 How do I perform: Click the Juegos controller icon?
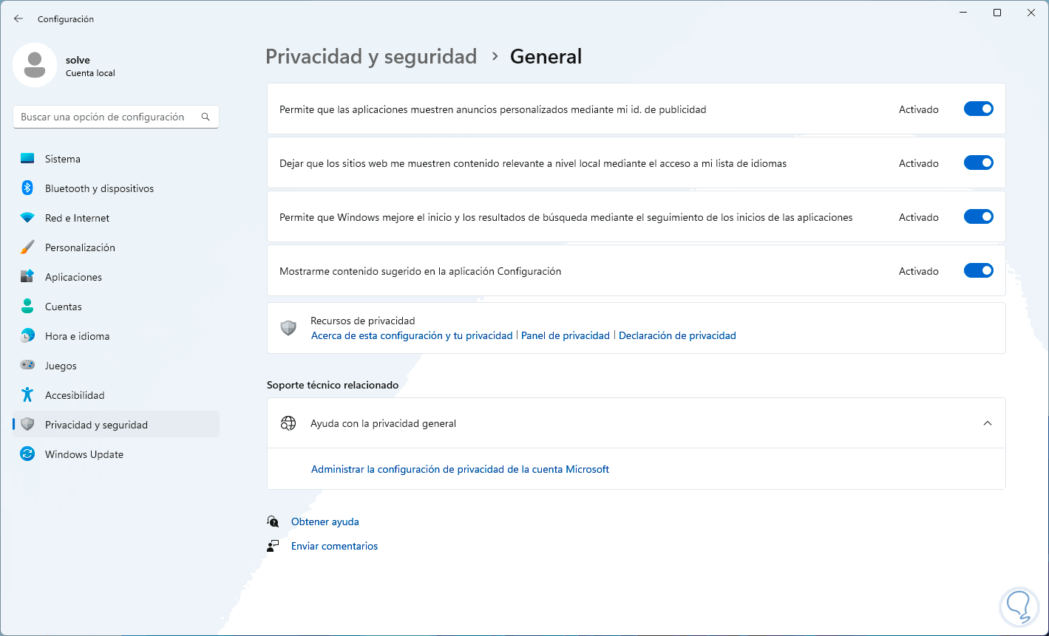[x=27, y=366]
